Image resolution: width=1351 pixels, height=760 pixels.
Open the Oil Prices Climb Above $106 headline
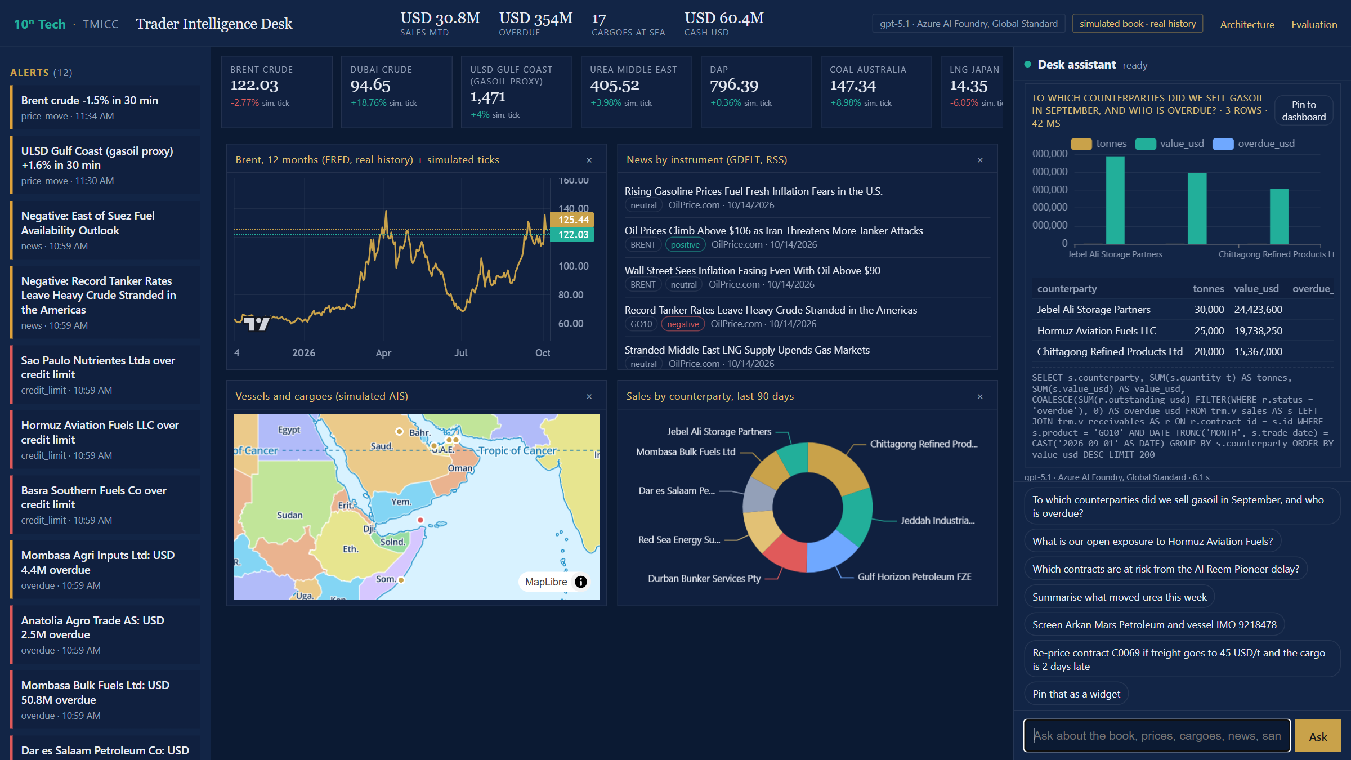coord(773,231)
